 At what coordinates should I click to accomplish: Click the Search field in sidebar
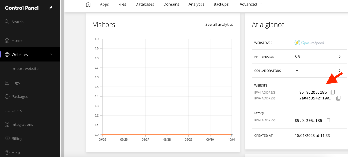click(x=18, y=22)
